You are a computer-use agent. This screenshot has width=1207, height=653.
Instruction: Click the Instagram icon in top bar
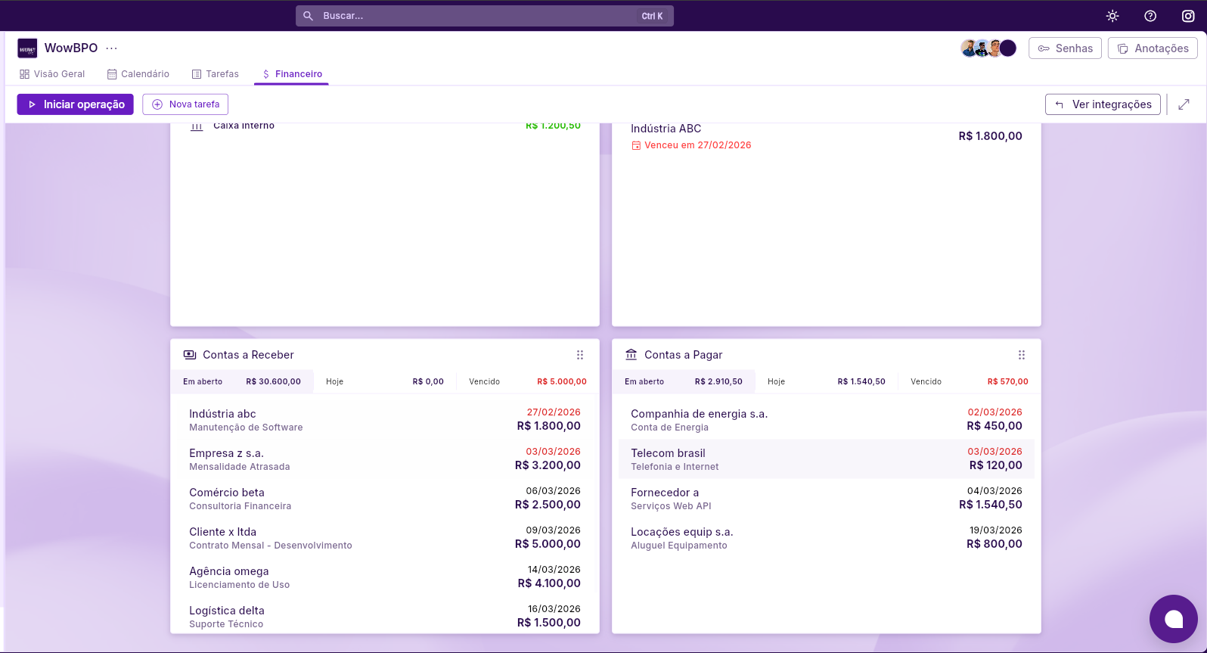(1188, 16)
